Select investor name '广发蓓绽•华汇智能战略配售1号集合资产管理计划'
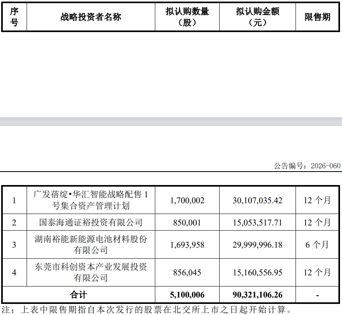The width and height of the screenshot is (342, 315). pyautogui.click(x=91, y=200)
